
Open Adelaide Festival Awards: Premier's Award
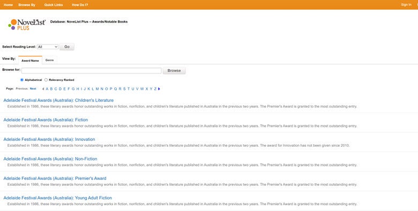point(55,178)
